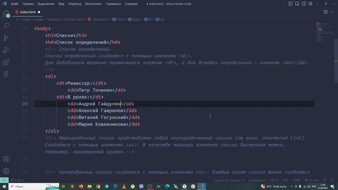Open Customize Layout button

310,4
